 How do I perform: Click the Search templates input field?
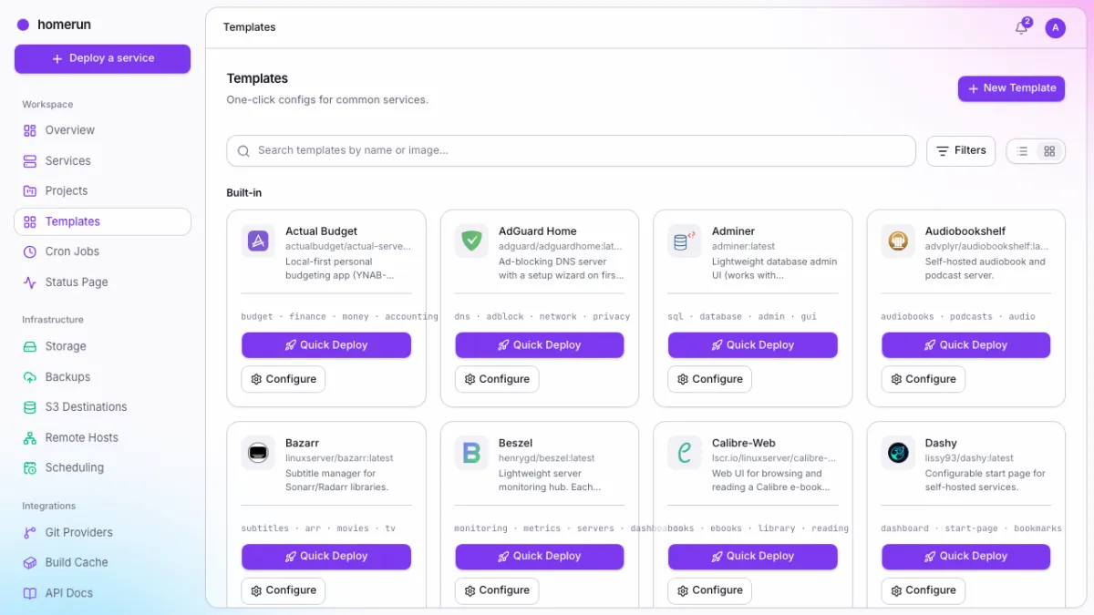click(571, 151)
